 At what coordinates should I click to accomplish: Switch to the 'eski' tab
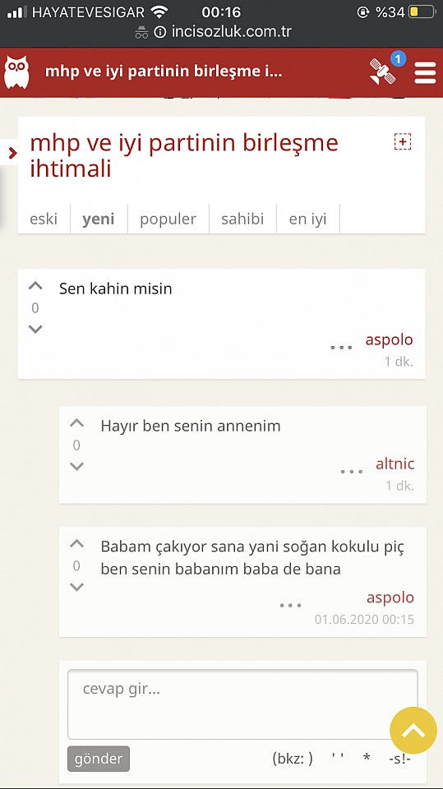pyautogui.click(x=44, y=219)
